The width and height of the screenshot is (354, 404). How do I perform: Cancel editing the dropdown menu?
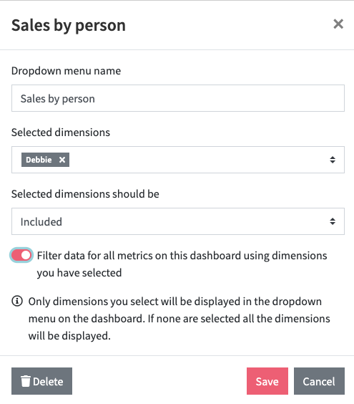[x=319, y=381]
